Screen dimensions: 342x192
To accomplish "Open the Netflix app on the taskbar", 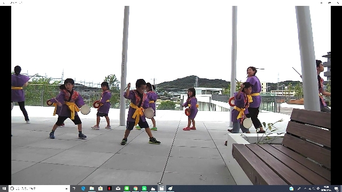I will (109, 188).
